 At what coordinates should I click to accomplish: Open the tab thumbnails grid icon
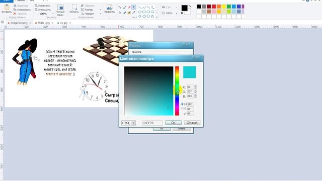tap(2, 22)
